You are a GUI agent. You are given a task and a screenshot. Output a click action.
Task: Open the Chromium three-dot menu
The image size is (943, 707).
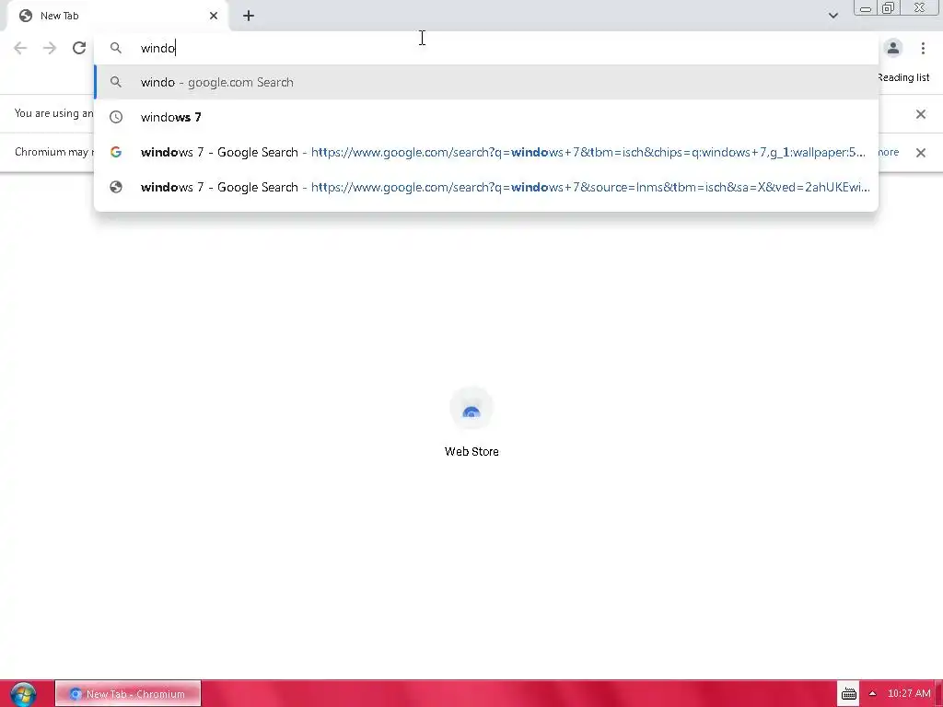click(923, 48)
